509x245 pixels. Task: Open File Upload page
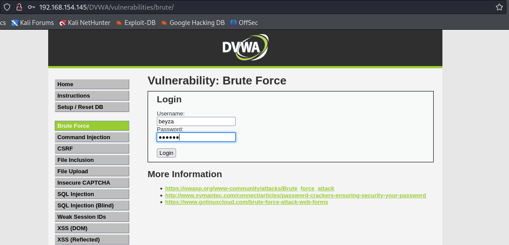(92, 171)
